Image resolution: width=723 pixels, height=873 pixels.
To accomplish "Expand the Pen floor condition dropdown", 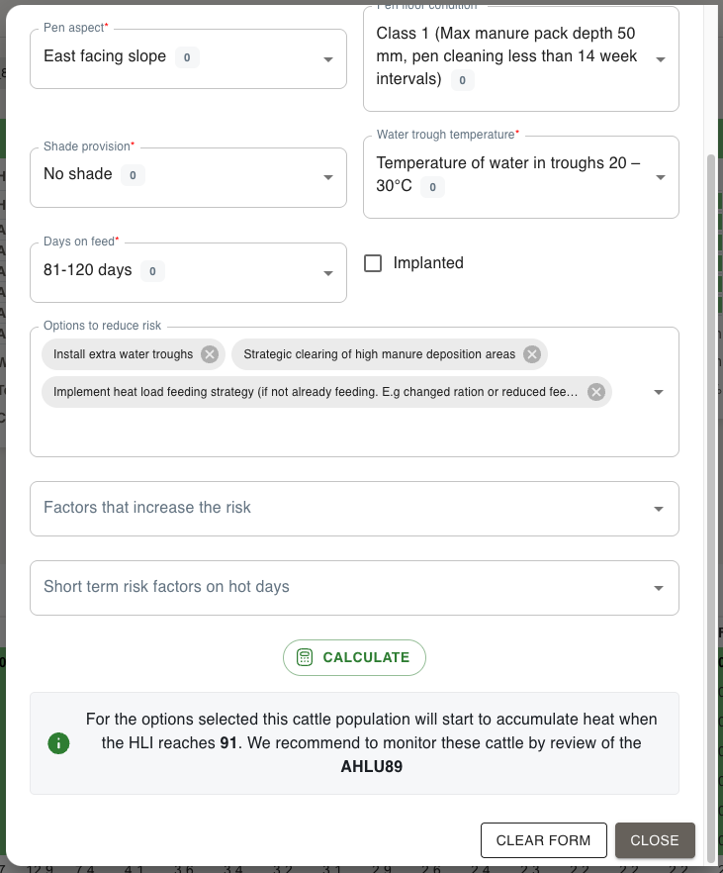I will click(660, 59).
